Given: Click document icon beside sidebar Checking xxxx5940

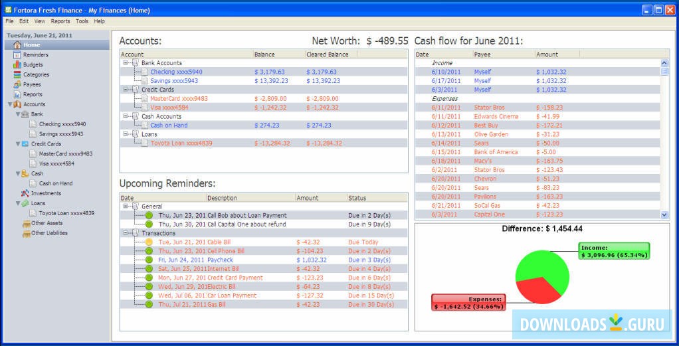Looking at the screenshot, I should [x=33, y=124].
